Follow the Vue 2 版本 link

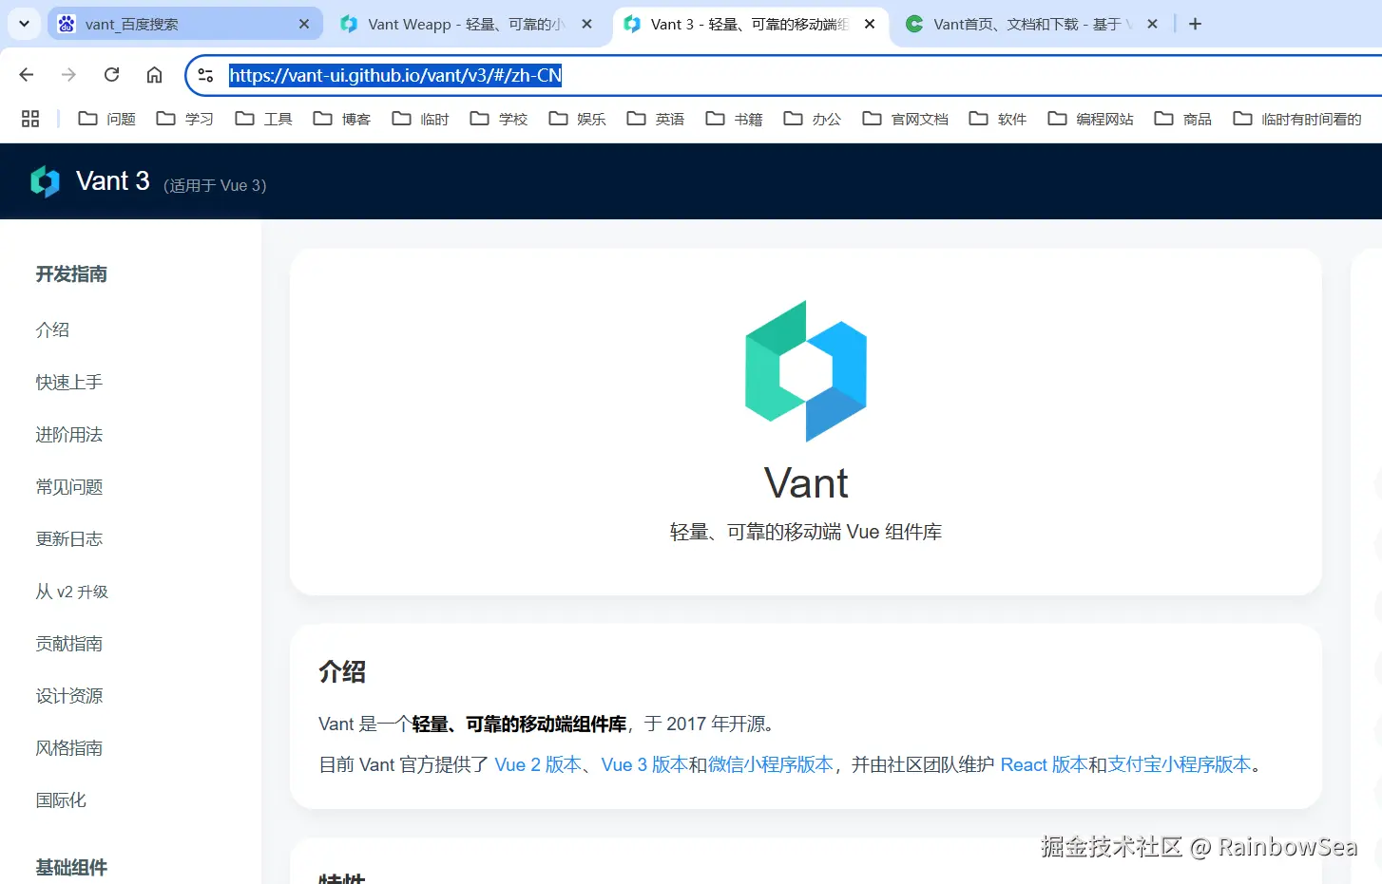[538, 764]
